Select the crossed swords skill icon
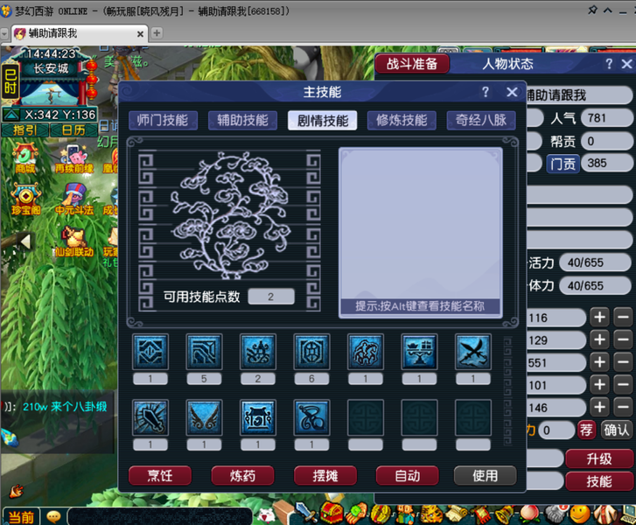This screenshot has width=636, height=525. pyautogui.click(x=473, y=352)
